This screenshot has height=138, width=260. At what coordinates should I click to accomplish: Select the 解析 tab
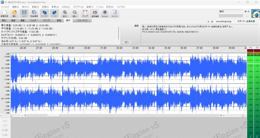click(68, 20)
